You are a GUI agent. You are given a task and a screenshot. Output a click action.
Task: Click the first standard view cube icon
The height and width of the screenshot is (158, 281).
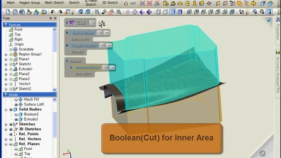189,12
